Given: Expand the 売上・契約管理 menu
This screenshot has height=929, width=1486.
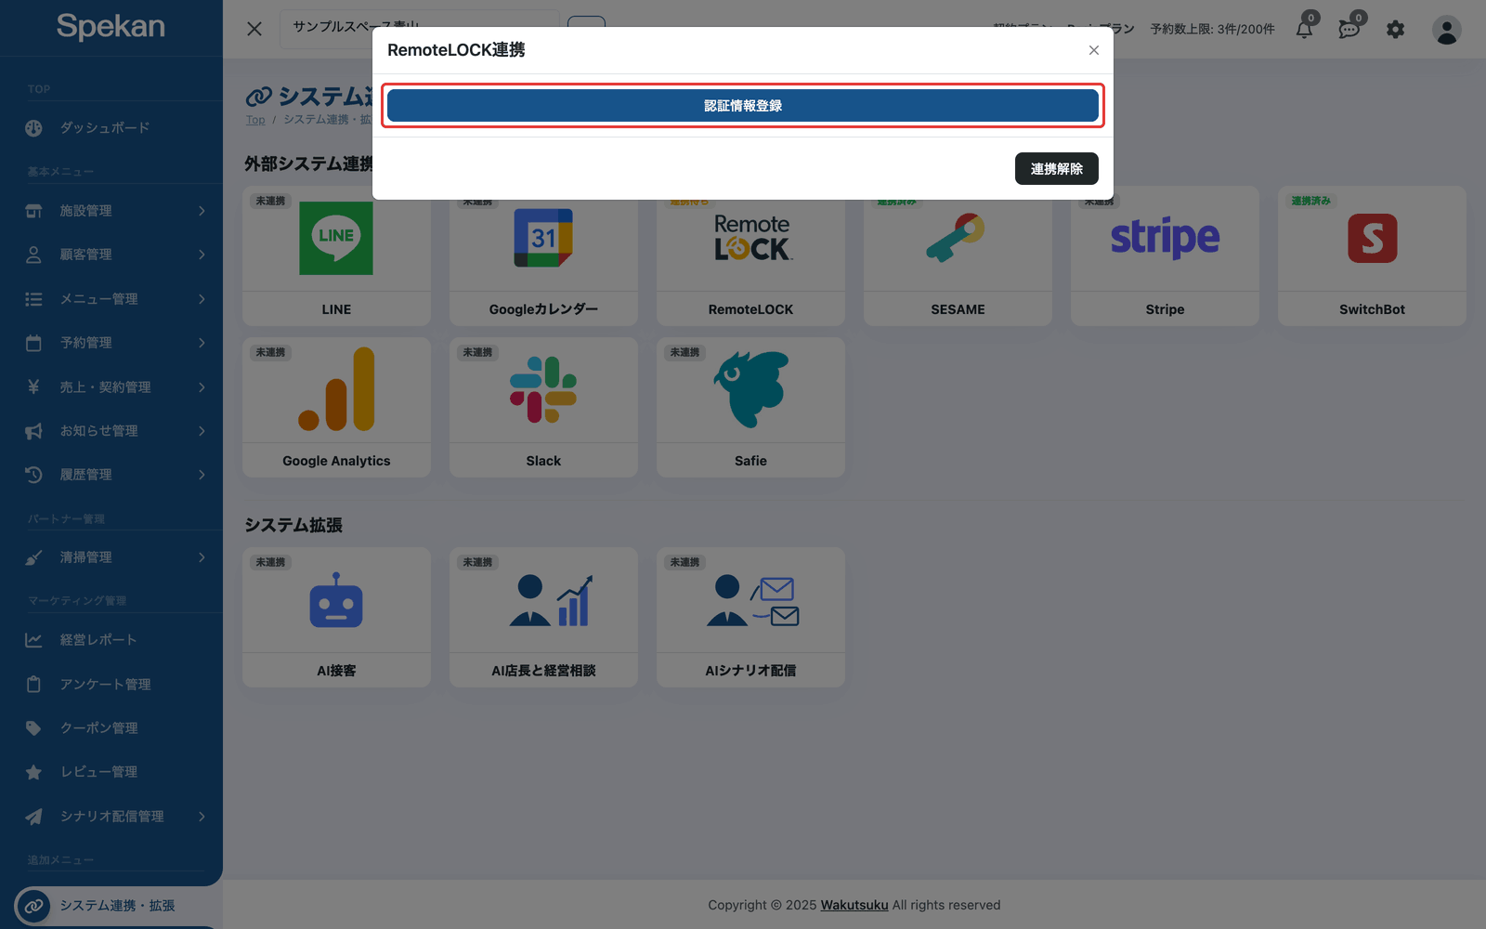Looking at the screenshot, I should click(111, 387).
